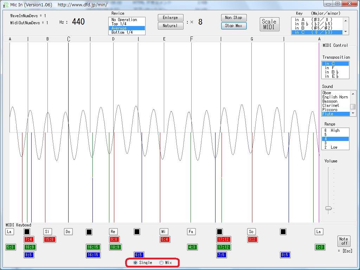The height and width of the screenshot is (270, 360).
Task: Click the Sound list scrollbar thumb
Action: click(x=353, y=107)
